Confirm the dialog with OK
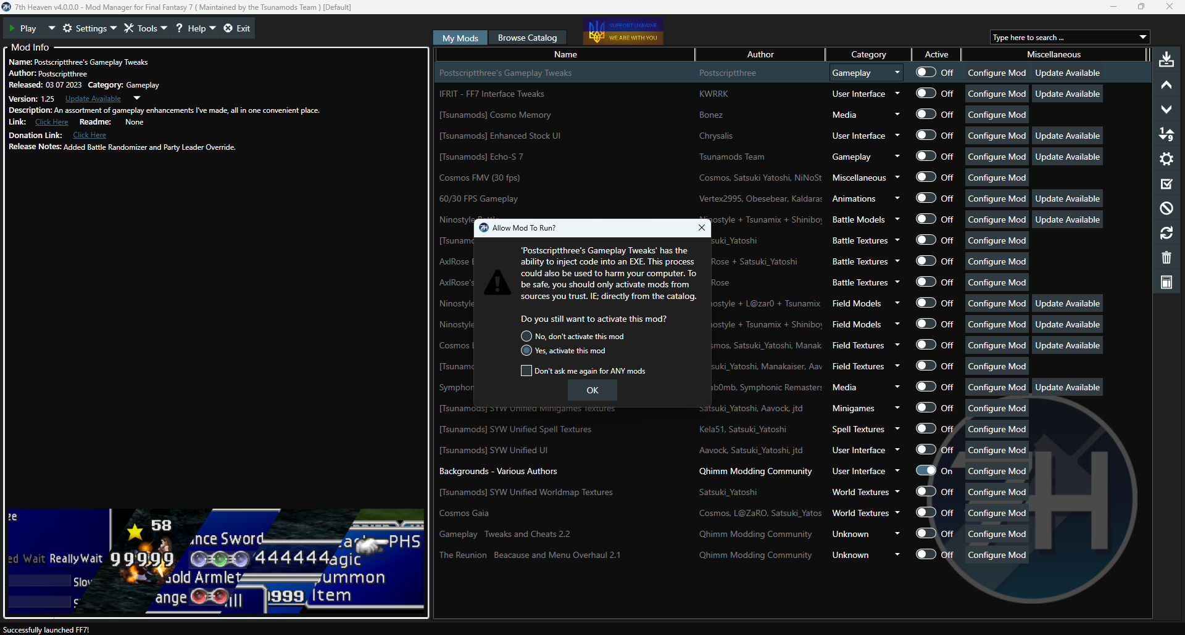 (x=592, y=390)
